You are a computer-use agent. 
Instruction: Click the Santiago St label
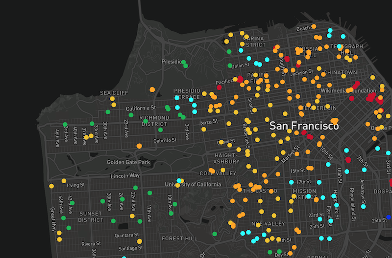click(130, 248)
